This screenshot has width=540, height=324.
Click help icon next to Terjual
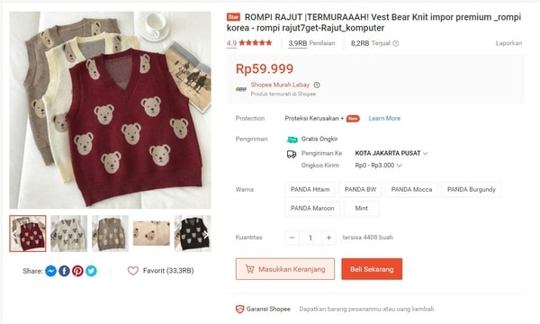(396, 43)
